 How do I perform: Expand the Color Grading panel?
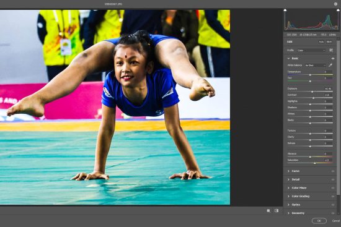tap(288, 196)
